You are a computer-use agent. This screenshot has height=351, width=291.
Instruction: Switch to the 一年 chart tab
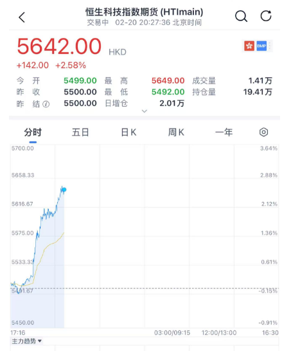(x=224, y=132)
